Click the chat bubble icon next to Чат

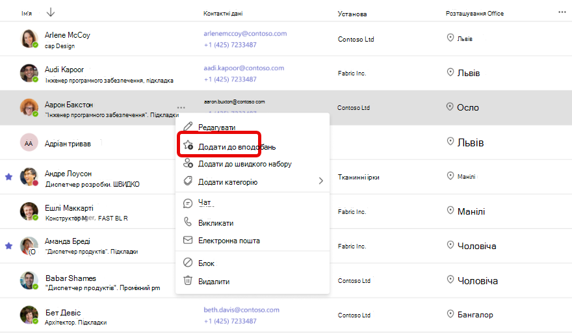pyautogui.click(x=188, y=203)
